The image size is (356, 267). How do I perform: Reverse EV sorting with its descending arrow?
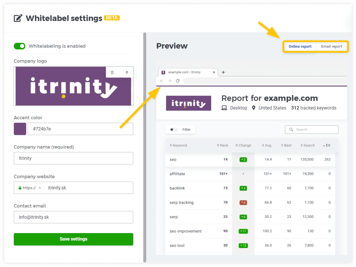coord(324,145)
